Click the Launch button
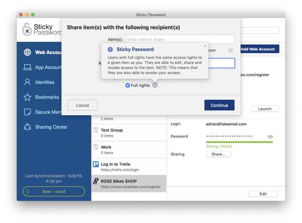Image resolution: width=302 pixels, height=223 pixels. (x=265, y=109)
